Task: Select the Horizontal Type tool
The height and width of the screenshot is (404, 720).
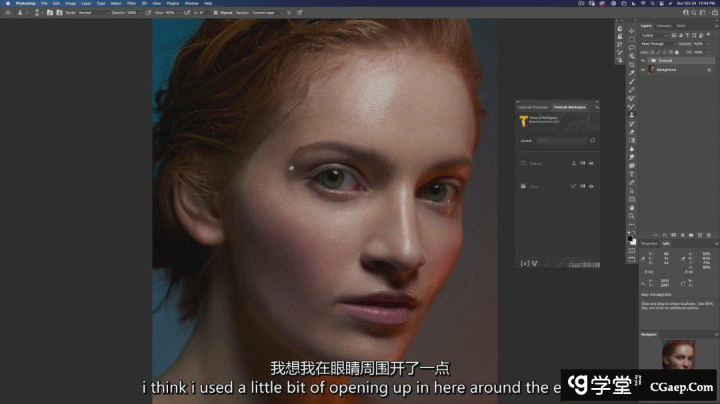Action: 631,174
